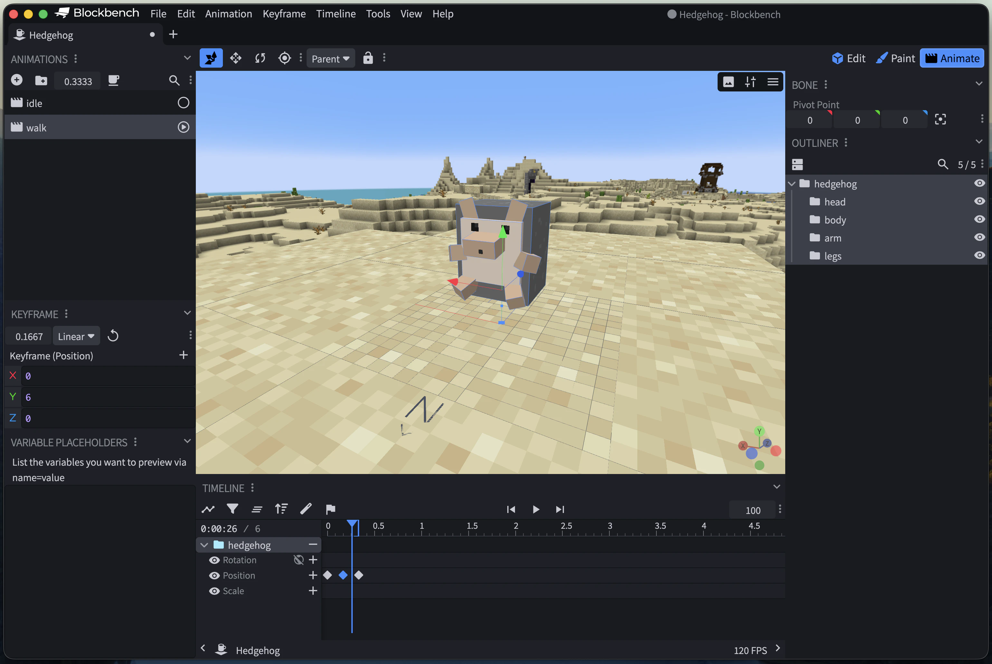Image resolution: width=992 pixels, height=664 pixels.
Task: Collapse the hedgehog group in outliner
Action: [x=792, y=184]
